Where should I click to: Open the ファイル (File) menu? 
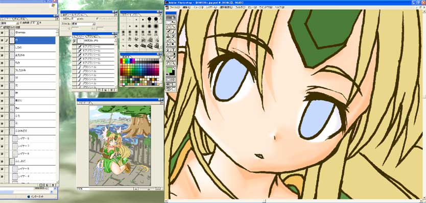[x=175, y=7]
